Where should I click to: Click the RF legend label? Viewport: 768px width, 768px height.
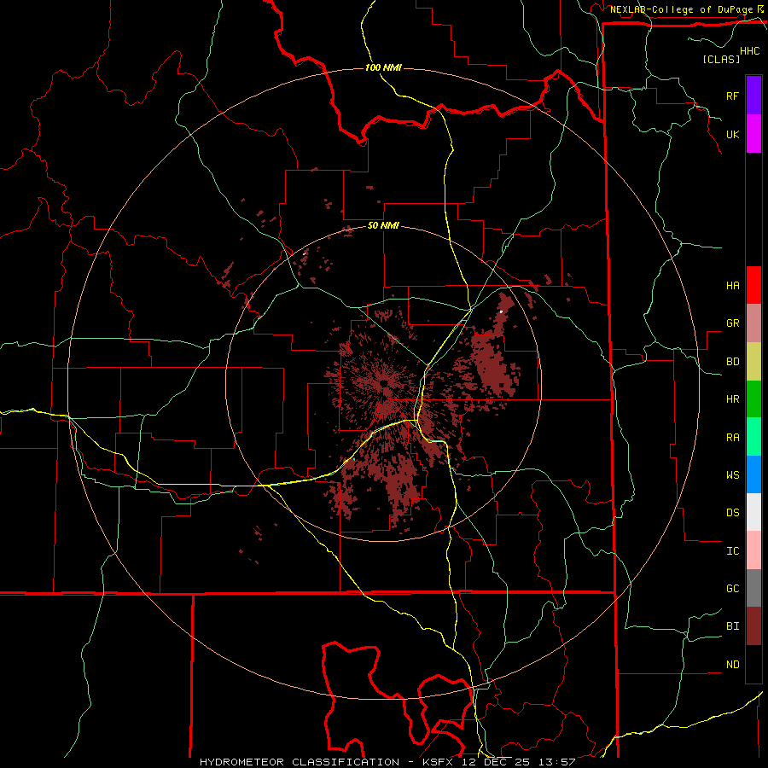click(x=732, y=96)
